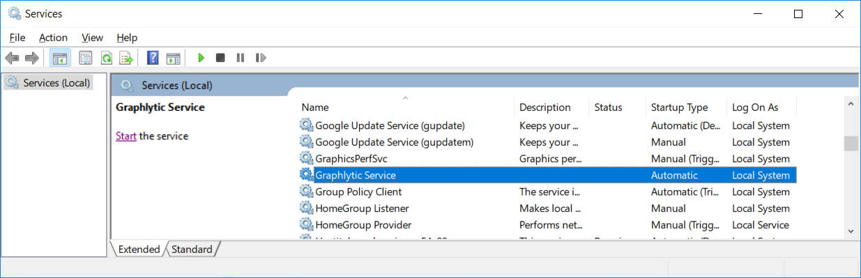Open the blue Help toolbar icon

(153, 58)
